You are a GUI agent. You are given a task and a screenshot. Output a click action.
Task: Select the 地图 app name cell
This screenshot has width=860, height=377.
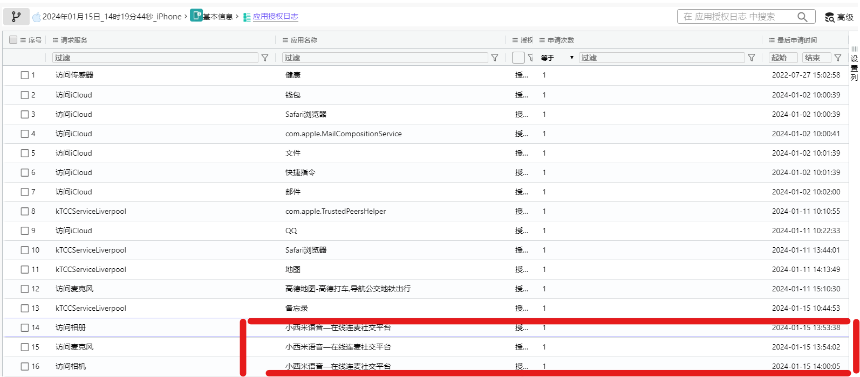293,269
